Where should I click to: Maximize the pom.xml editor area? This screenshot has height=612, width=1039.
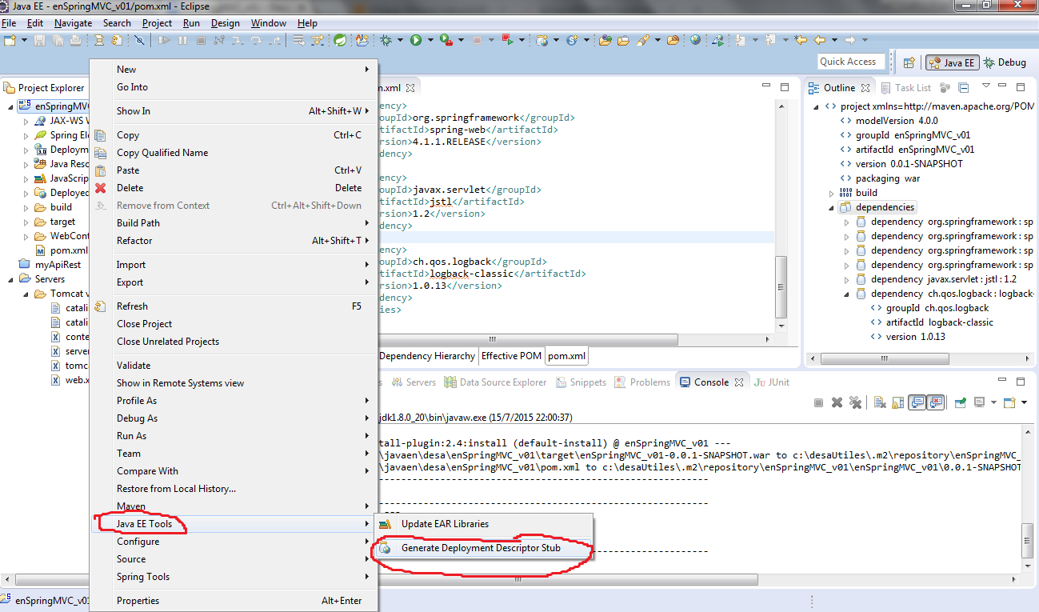coord(785,87)
